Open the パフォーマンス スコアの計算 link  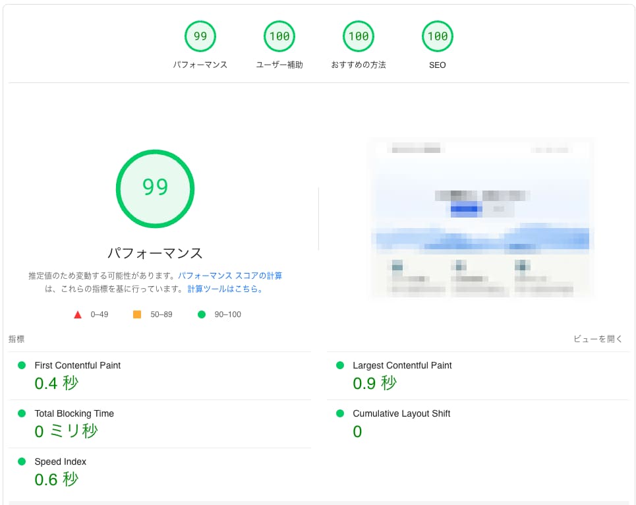(230, 276)
